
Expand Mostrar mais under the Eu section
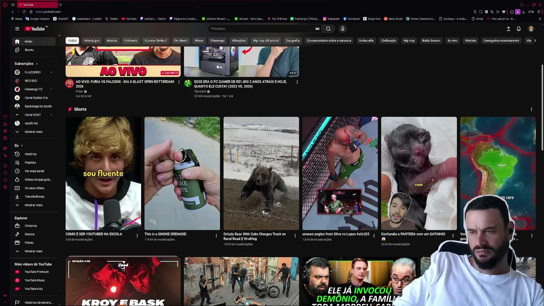pyautogui.click(x=34, y=205)
